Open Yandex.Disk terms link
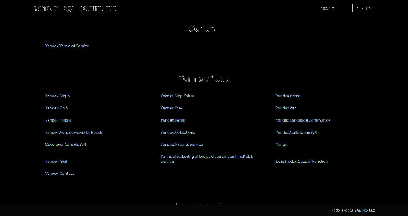Image resolution: width=408 pixels, height=216 pixels. 172,108
